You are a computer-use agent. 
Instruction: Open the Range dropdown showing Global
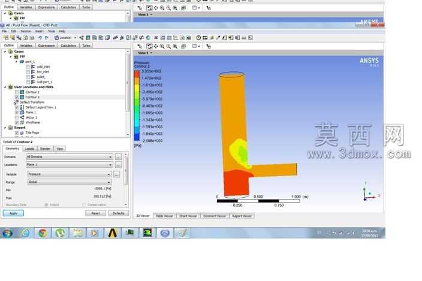coord(69,182)
